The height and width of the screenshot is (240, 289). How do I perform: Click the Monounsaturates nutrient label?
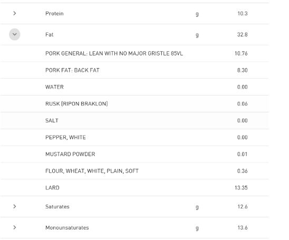[67, 228]
